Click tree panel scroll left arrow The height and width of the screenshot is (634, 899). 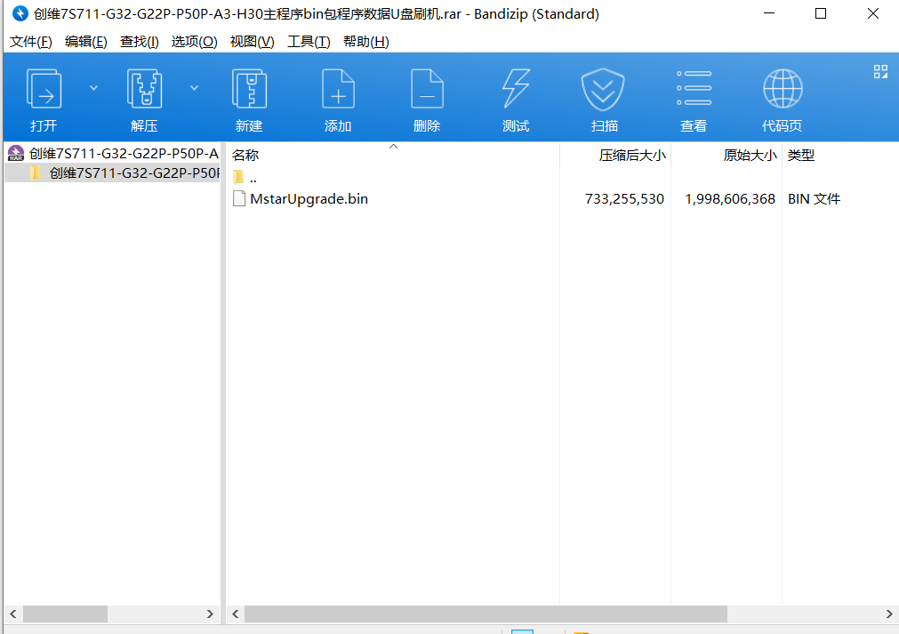click(12, 614)
